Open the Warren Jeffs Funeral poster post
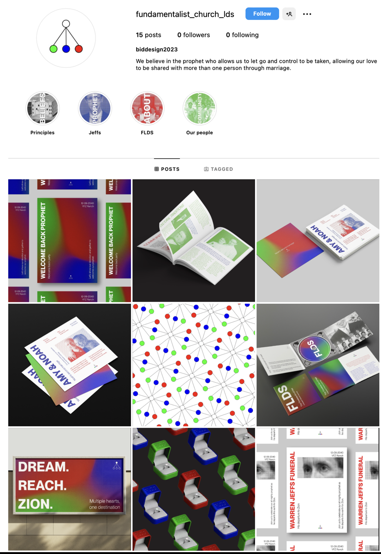The image size is (381, 554). (318, 489)
